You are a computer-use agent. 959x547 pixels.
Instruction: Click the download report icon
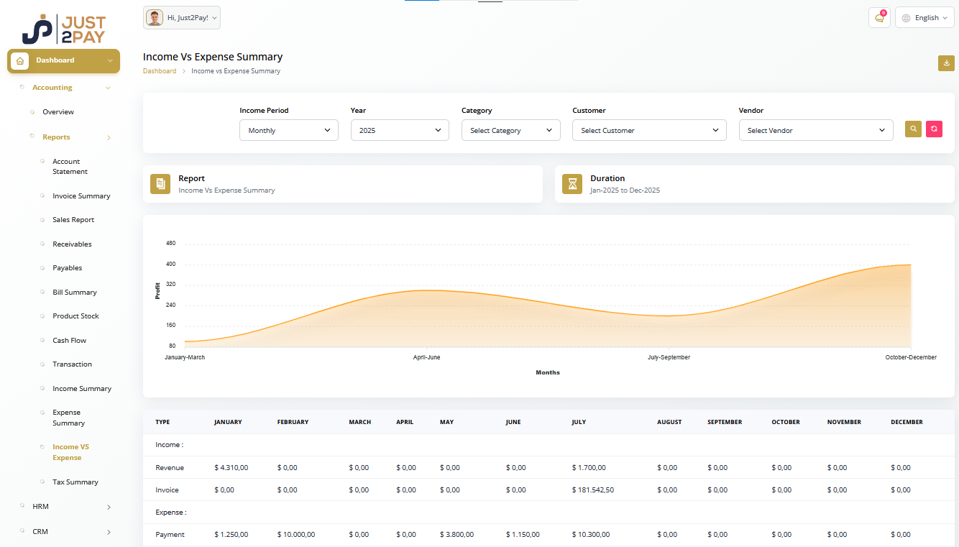pyautogui.click(x=946, y=63)
